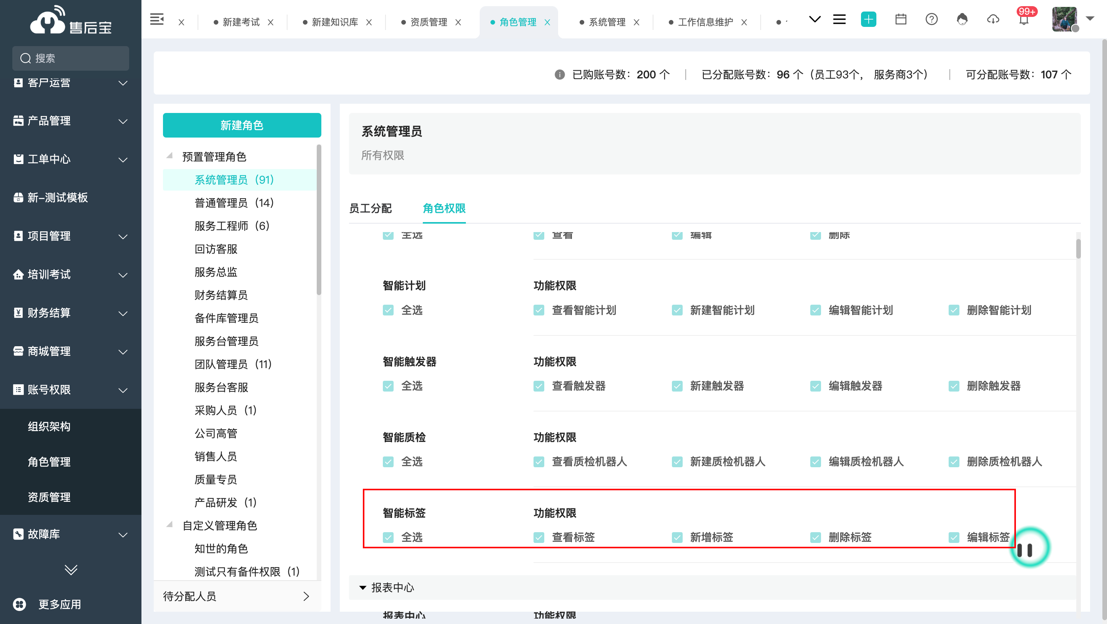Switch to the 工作信息维护 tab
The height and width of the screenshot is (624, 1107).
[705, 22]
